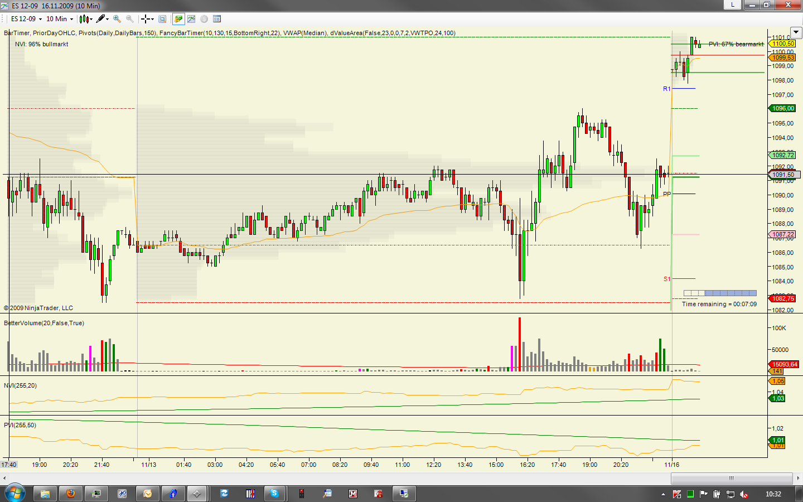Click the R1 pivot label

(x=666, y=89)
